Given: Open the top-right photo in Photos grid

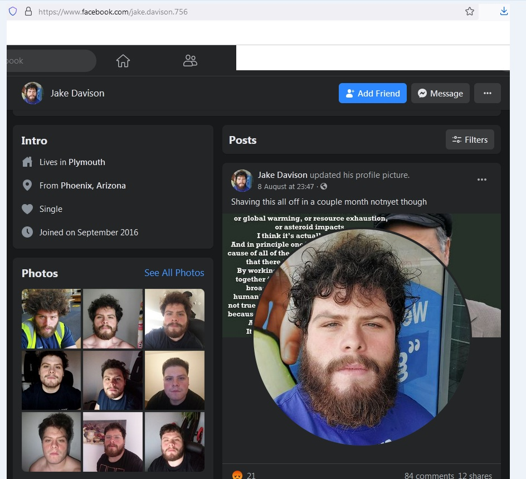Looking at the screenshot, I should [x=174, y=318].
